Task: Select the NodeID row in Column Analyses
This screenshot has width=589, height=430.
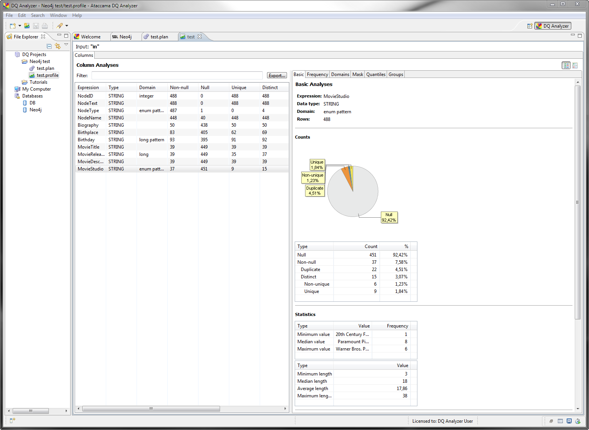Action: click(x=182, y=96)
